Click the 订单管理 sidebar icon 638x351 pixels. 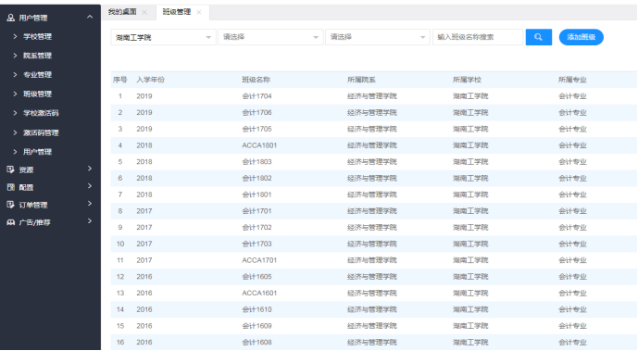coord(10,205)
